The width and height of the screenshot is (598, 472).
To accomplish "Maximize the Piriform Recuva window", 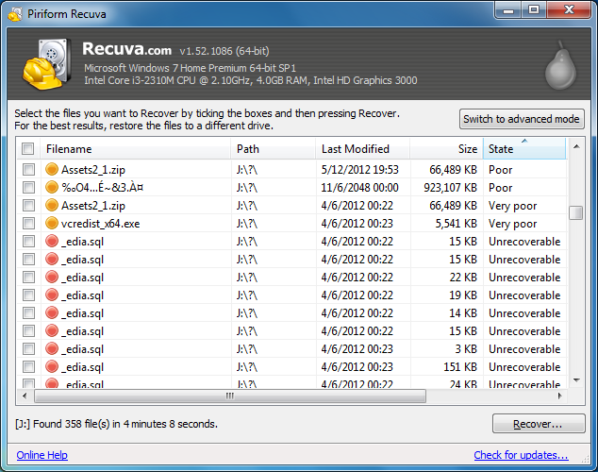I will click(534, 10).
